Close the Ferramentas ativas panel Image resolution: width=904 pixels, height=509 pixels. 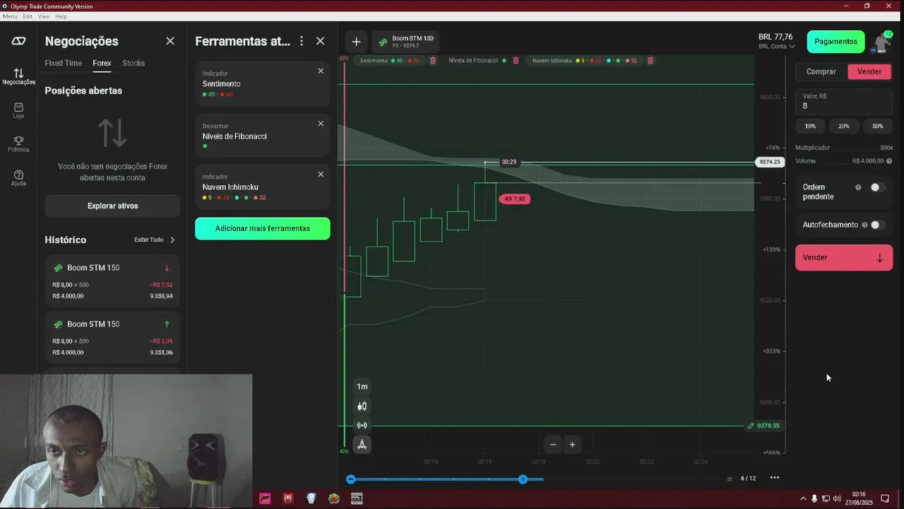click(320, 41)
